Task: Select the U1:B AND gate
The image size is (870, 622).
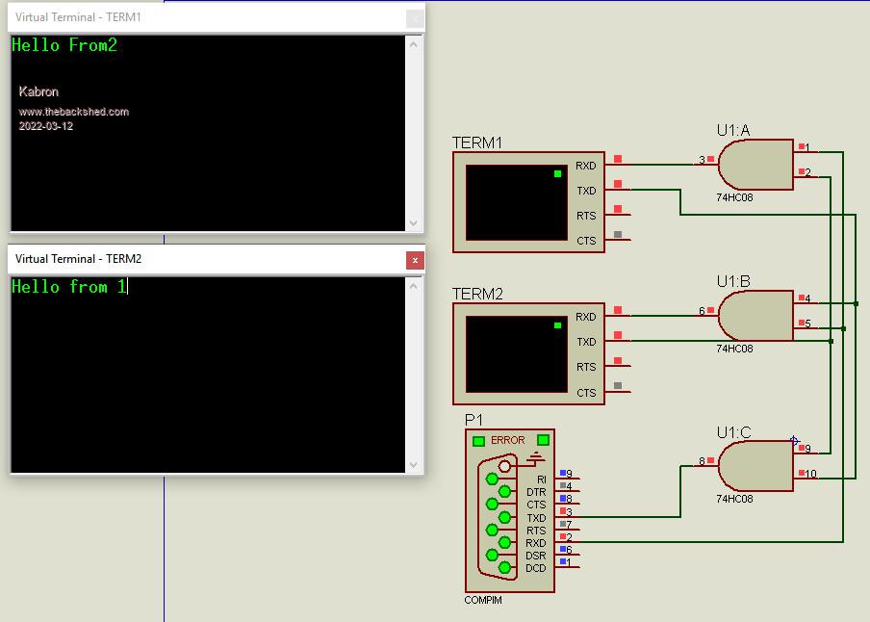Action: 755,316
